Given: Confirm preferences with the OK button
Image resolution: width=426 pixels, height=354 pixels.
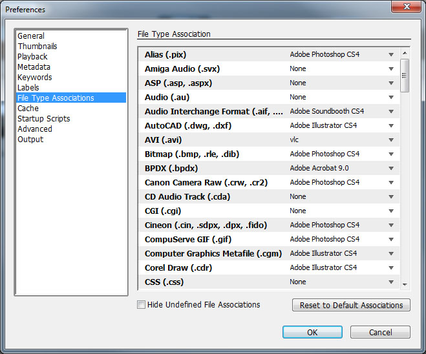Looking at the screenshot, I should 312,332.
